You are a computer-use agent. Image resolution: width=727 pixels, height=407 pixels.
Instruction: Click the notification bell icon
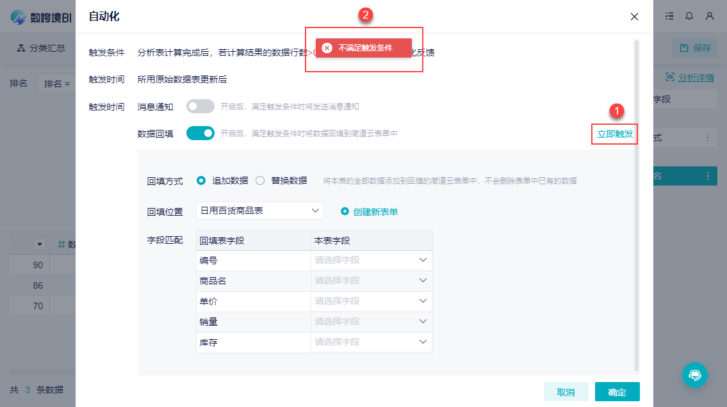click(689, 16)
